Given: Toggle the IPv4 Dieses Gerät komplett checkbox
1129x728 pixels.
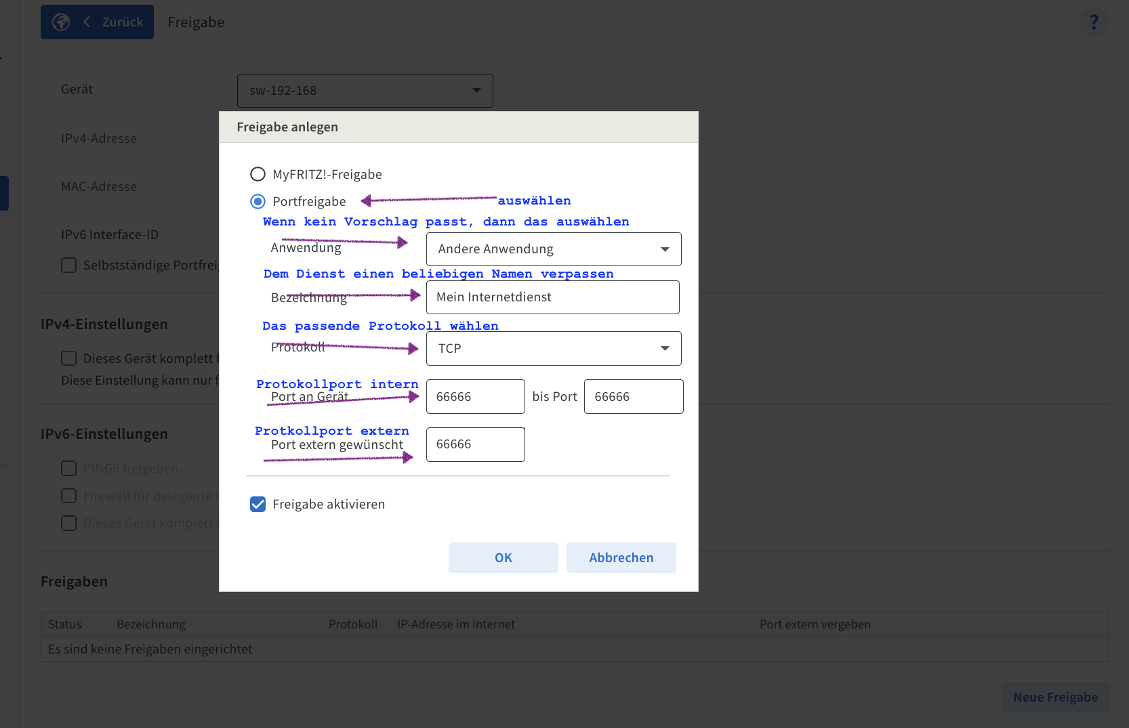Looking at the screenshot, I should click(x=69, y=358).
